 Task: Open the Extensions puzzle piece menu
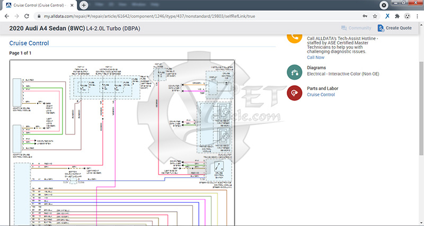click(397, 16)
